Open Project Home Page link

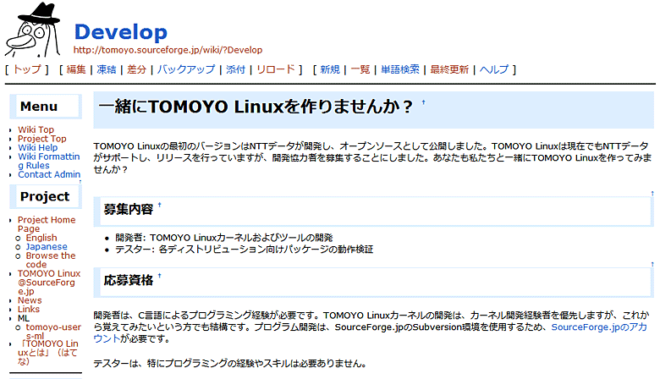[47, 224]
